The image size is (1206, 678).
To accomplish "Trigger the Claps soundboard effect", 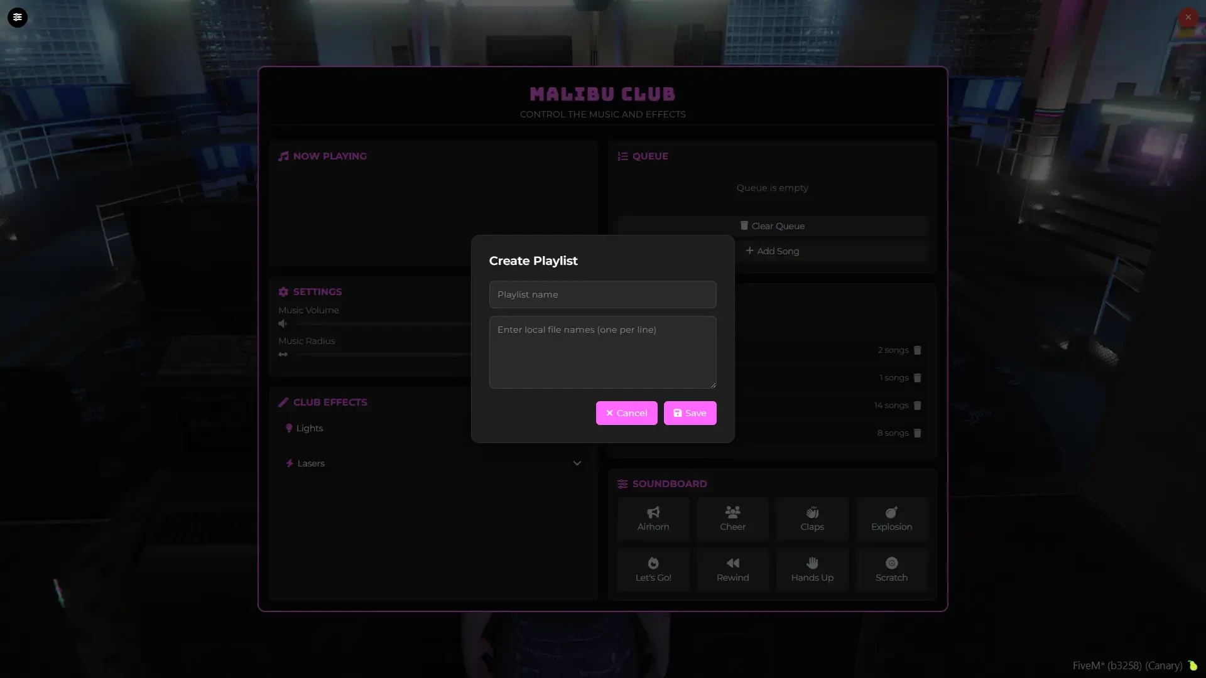I will point(812,519).
